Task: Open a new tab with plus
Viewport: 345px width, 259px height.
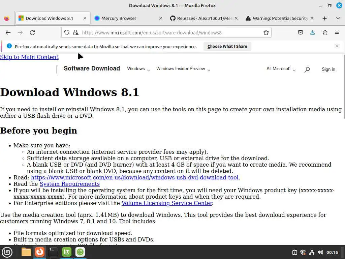Action: tap(324, 19)
